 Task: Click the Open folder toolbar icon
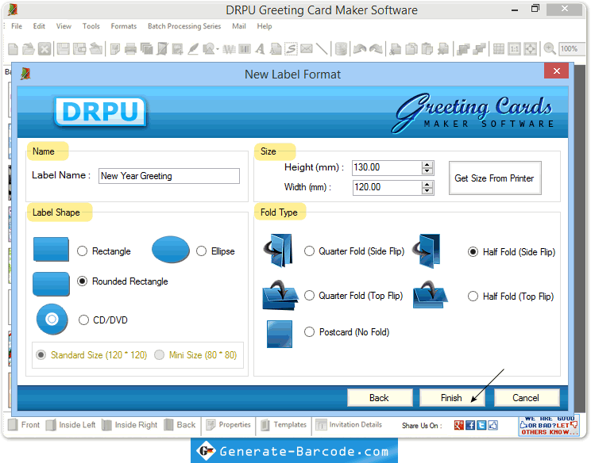(x=29, y=49)
